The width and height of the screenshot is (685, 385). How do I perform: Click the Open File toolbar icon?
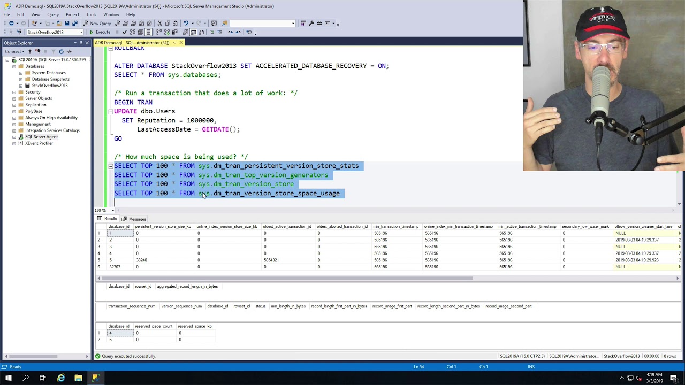(x=59, y=23)
